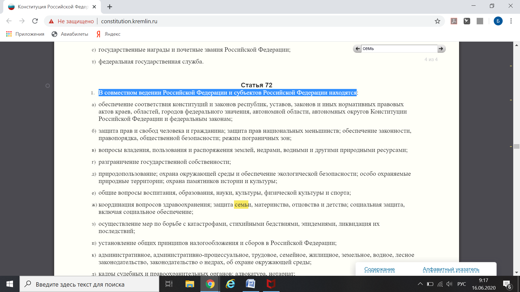Open Chrome three-dot menu
This screenshot has height=292, width=520.
pyautogui.click(x=511, y=21)
